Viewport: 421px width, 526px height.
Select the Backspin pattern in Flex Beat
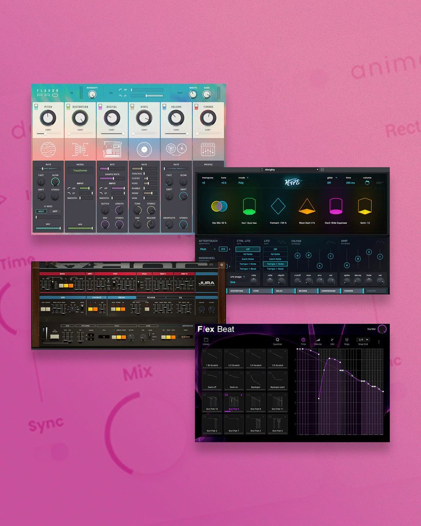[256, 380]
